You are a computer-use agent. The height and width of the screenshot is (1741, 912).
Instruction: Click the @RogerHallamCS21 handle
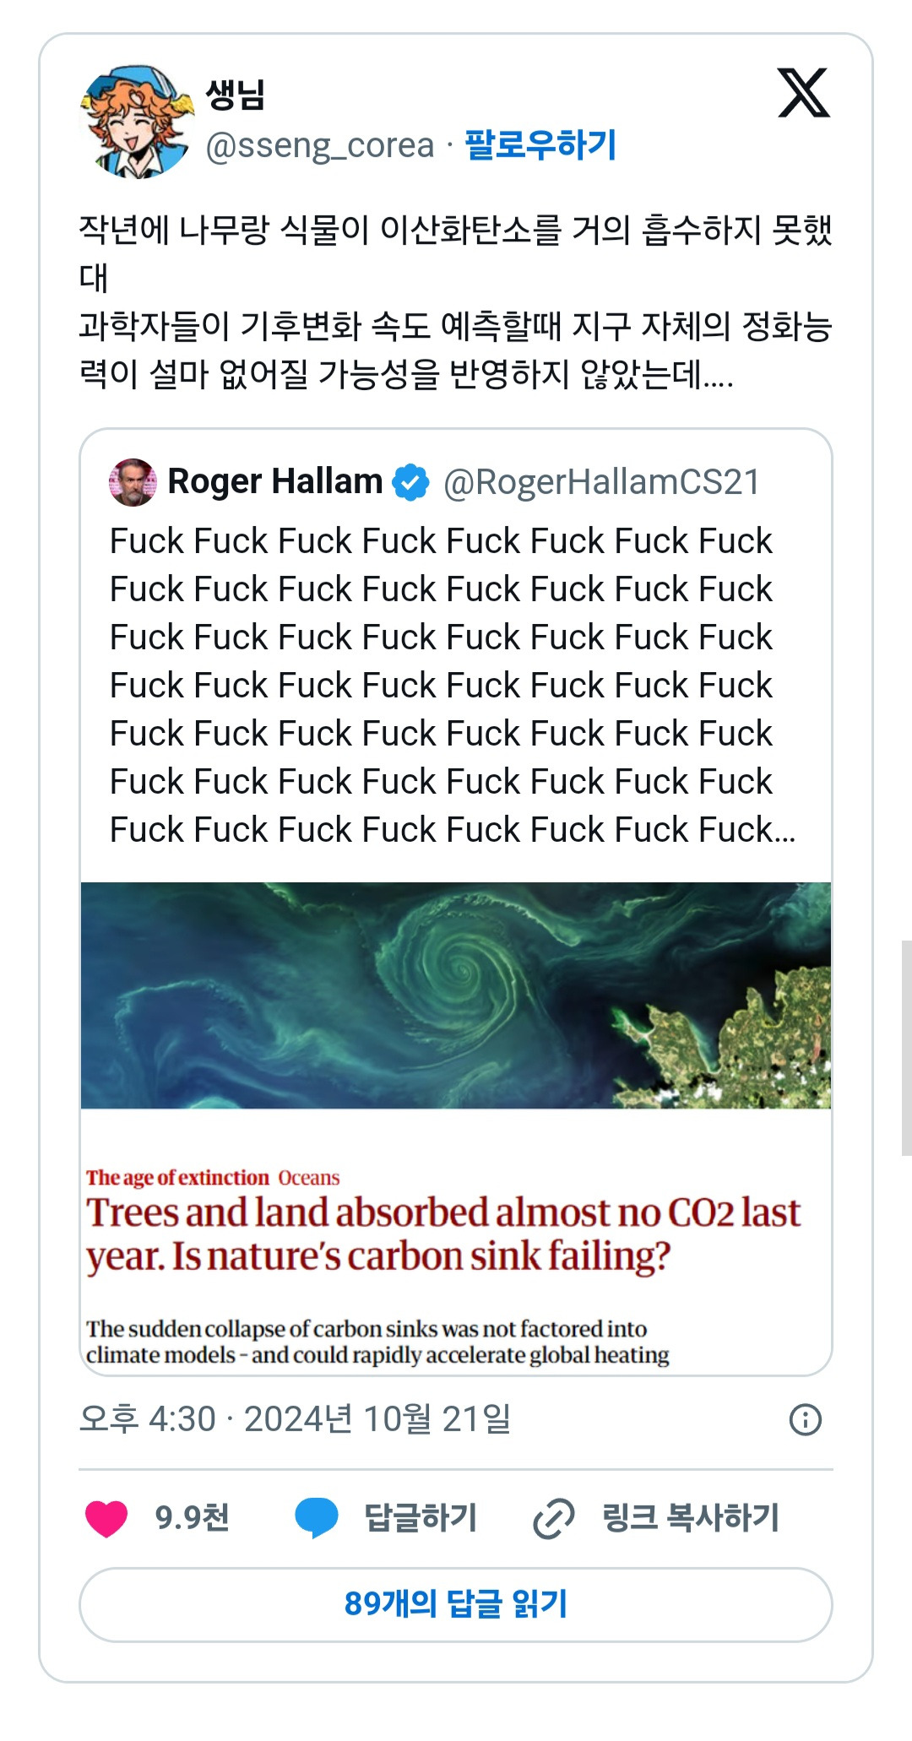[601, 482]
